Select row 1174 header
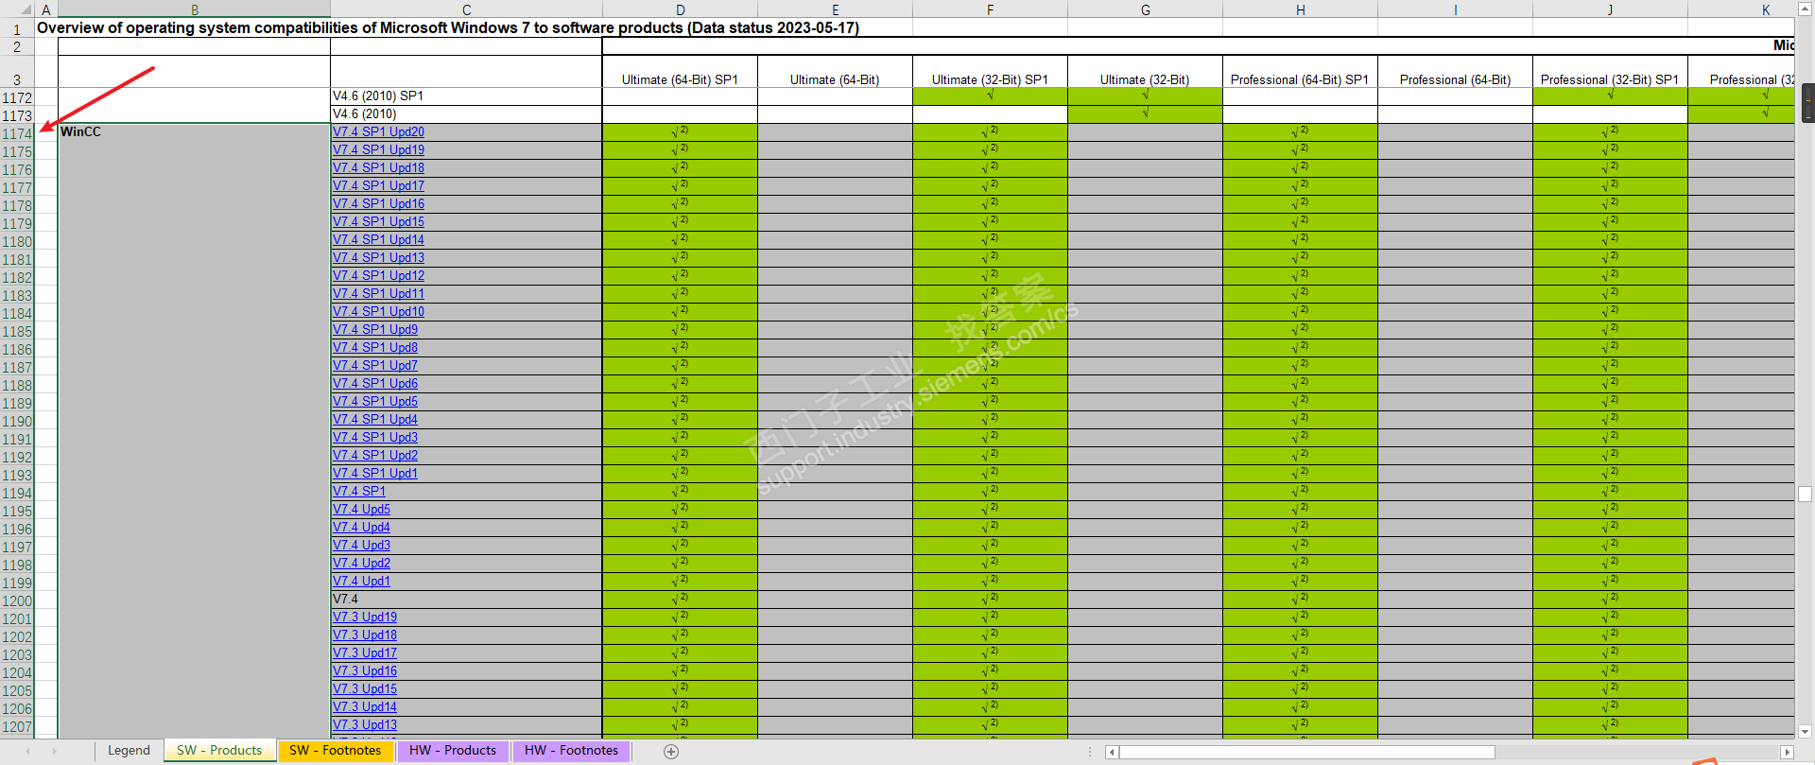This screenshot has height=765, width=1815. click(x=17, y=133)
